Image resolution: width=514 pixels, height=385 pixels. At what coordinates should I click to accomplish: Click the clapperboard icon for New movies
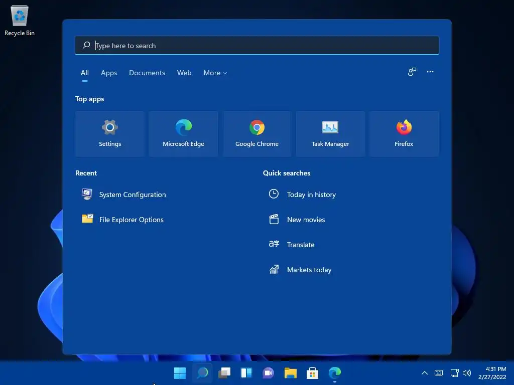[x=274, y=219]
